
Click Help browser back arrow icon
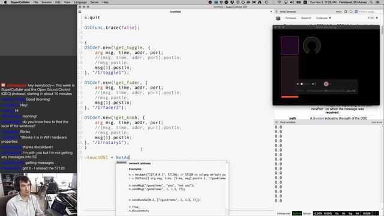click(346, 11)
